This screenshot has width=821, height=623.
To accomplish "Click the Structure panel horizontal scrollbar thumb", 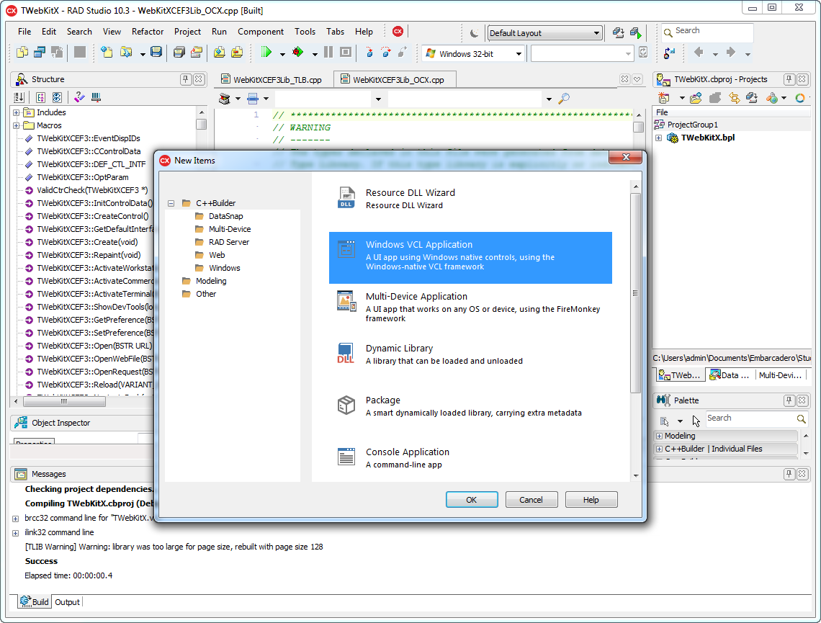I will pyautogui.click(x=64, y=402).
